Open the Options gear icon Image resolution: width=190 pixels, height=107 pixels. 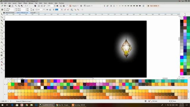81,6
